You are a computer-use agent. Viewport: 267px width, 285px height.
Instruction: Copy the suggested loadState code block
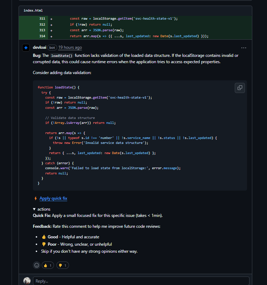240,88
